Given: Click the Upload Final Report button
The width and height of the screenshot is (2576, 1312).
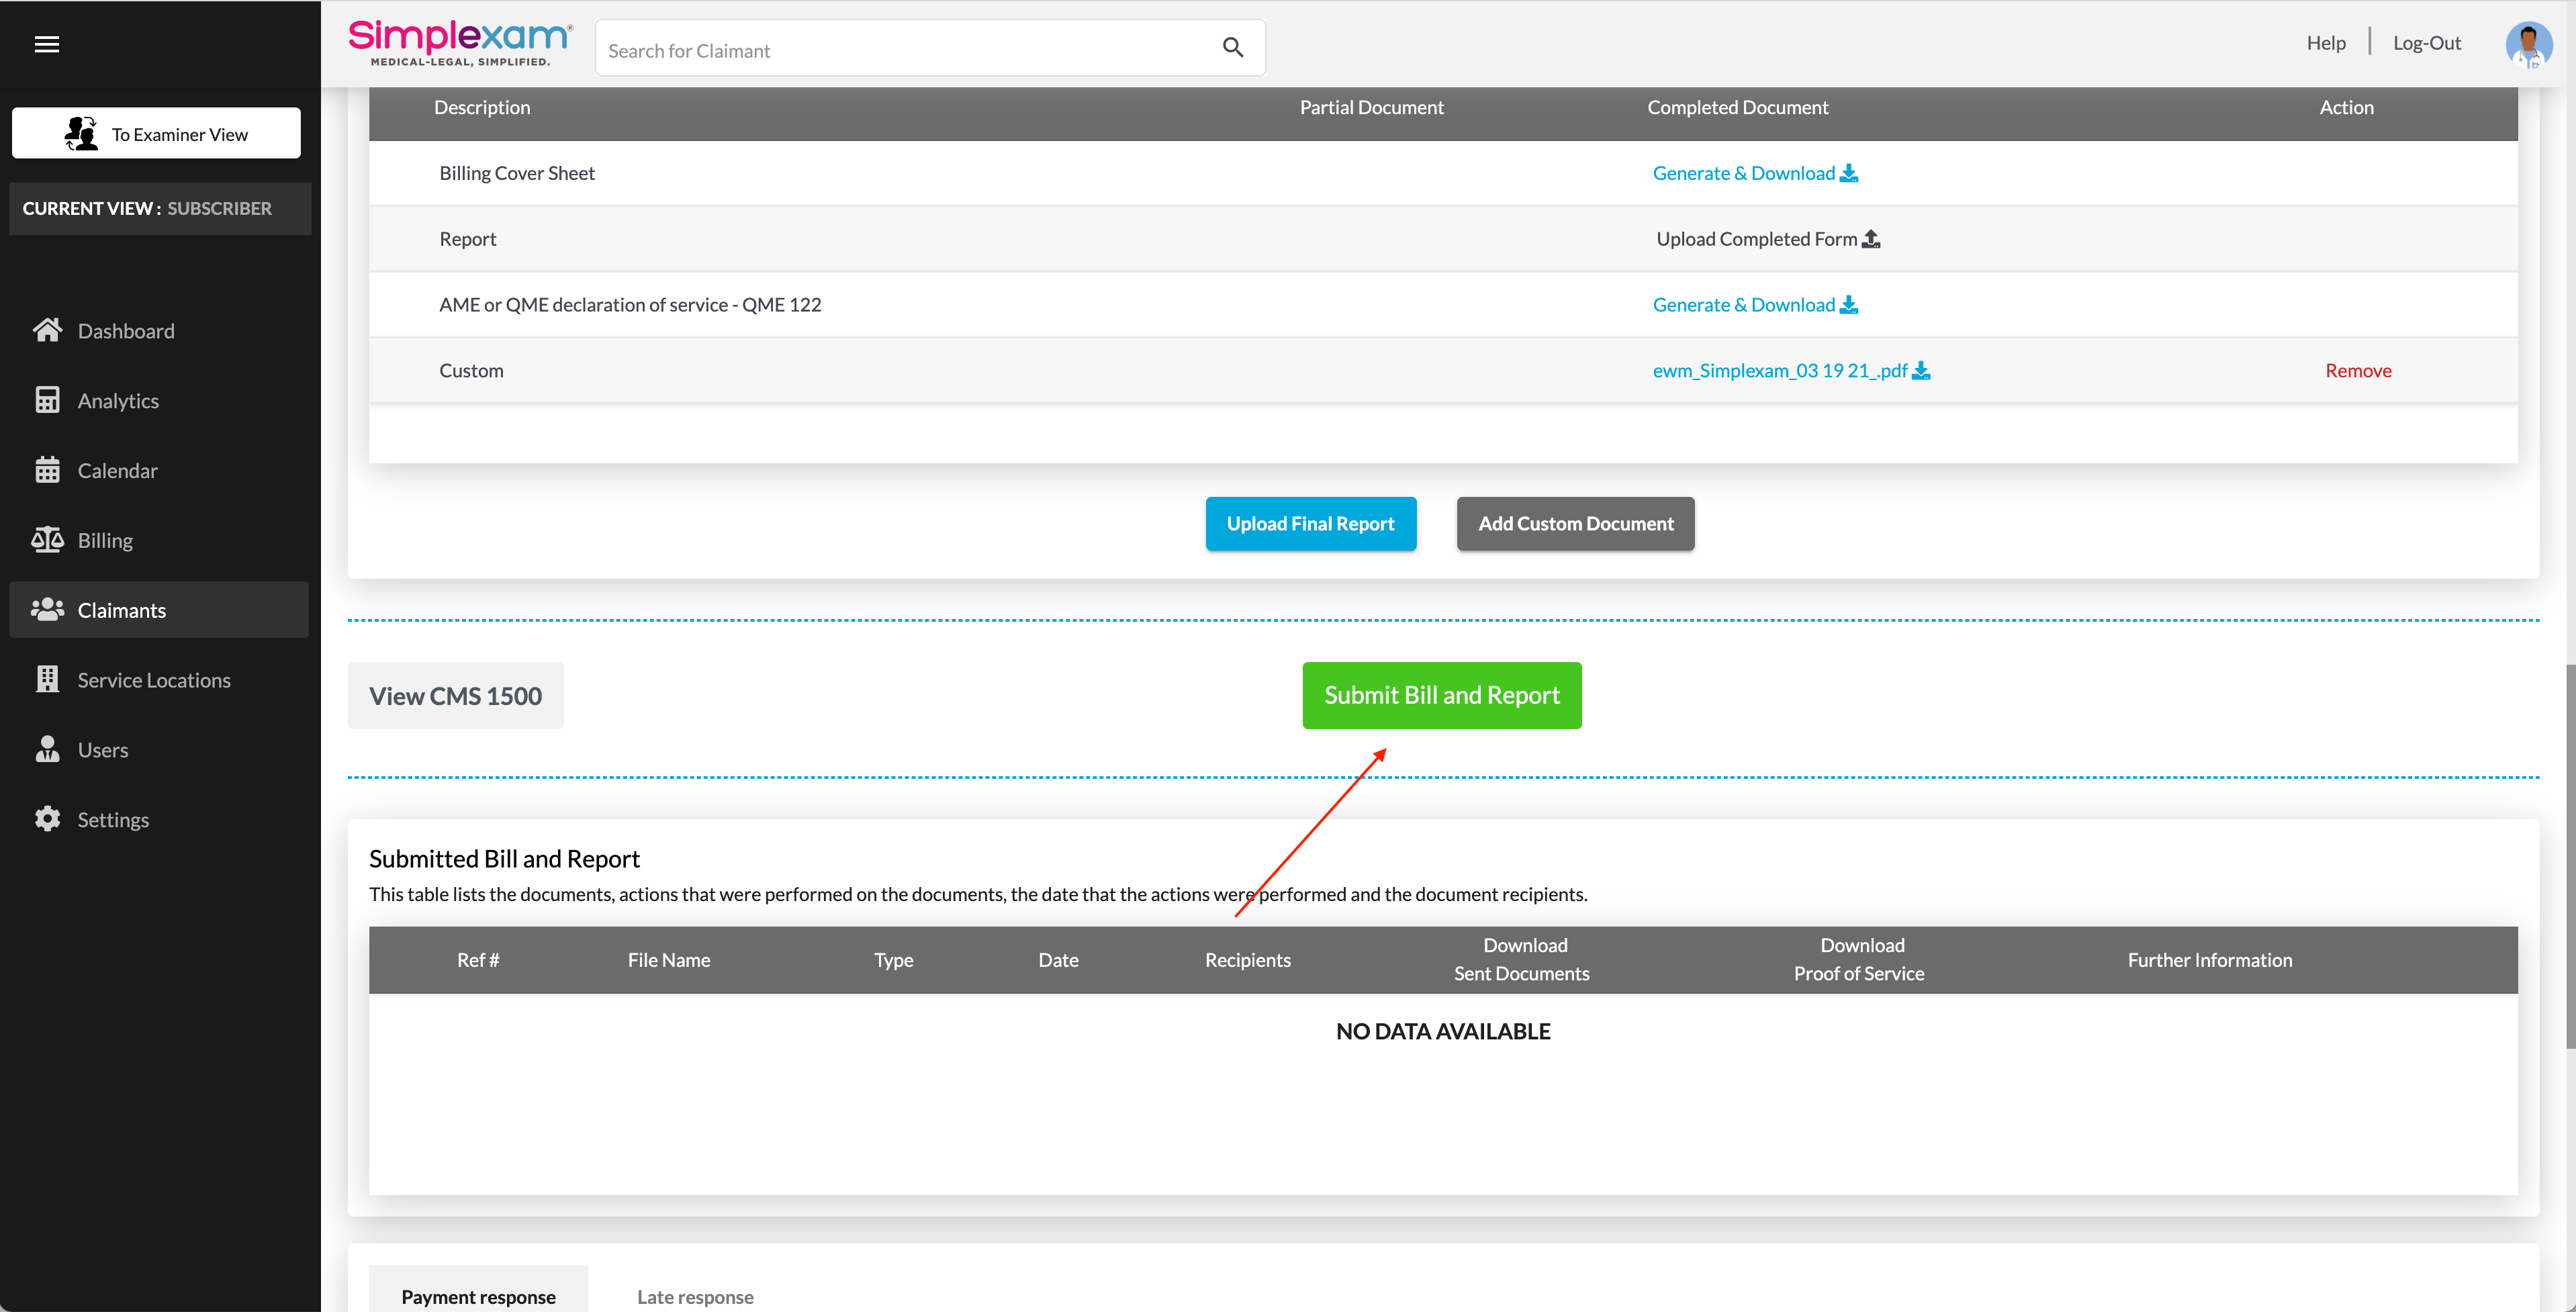Looking at the screenshot, I should click(1310, 524).
